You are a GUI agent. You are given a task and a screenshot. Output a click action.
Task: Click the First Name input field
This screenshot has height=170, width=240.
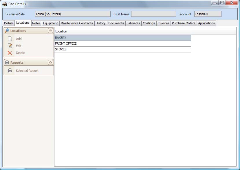[x=153, y=14]
